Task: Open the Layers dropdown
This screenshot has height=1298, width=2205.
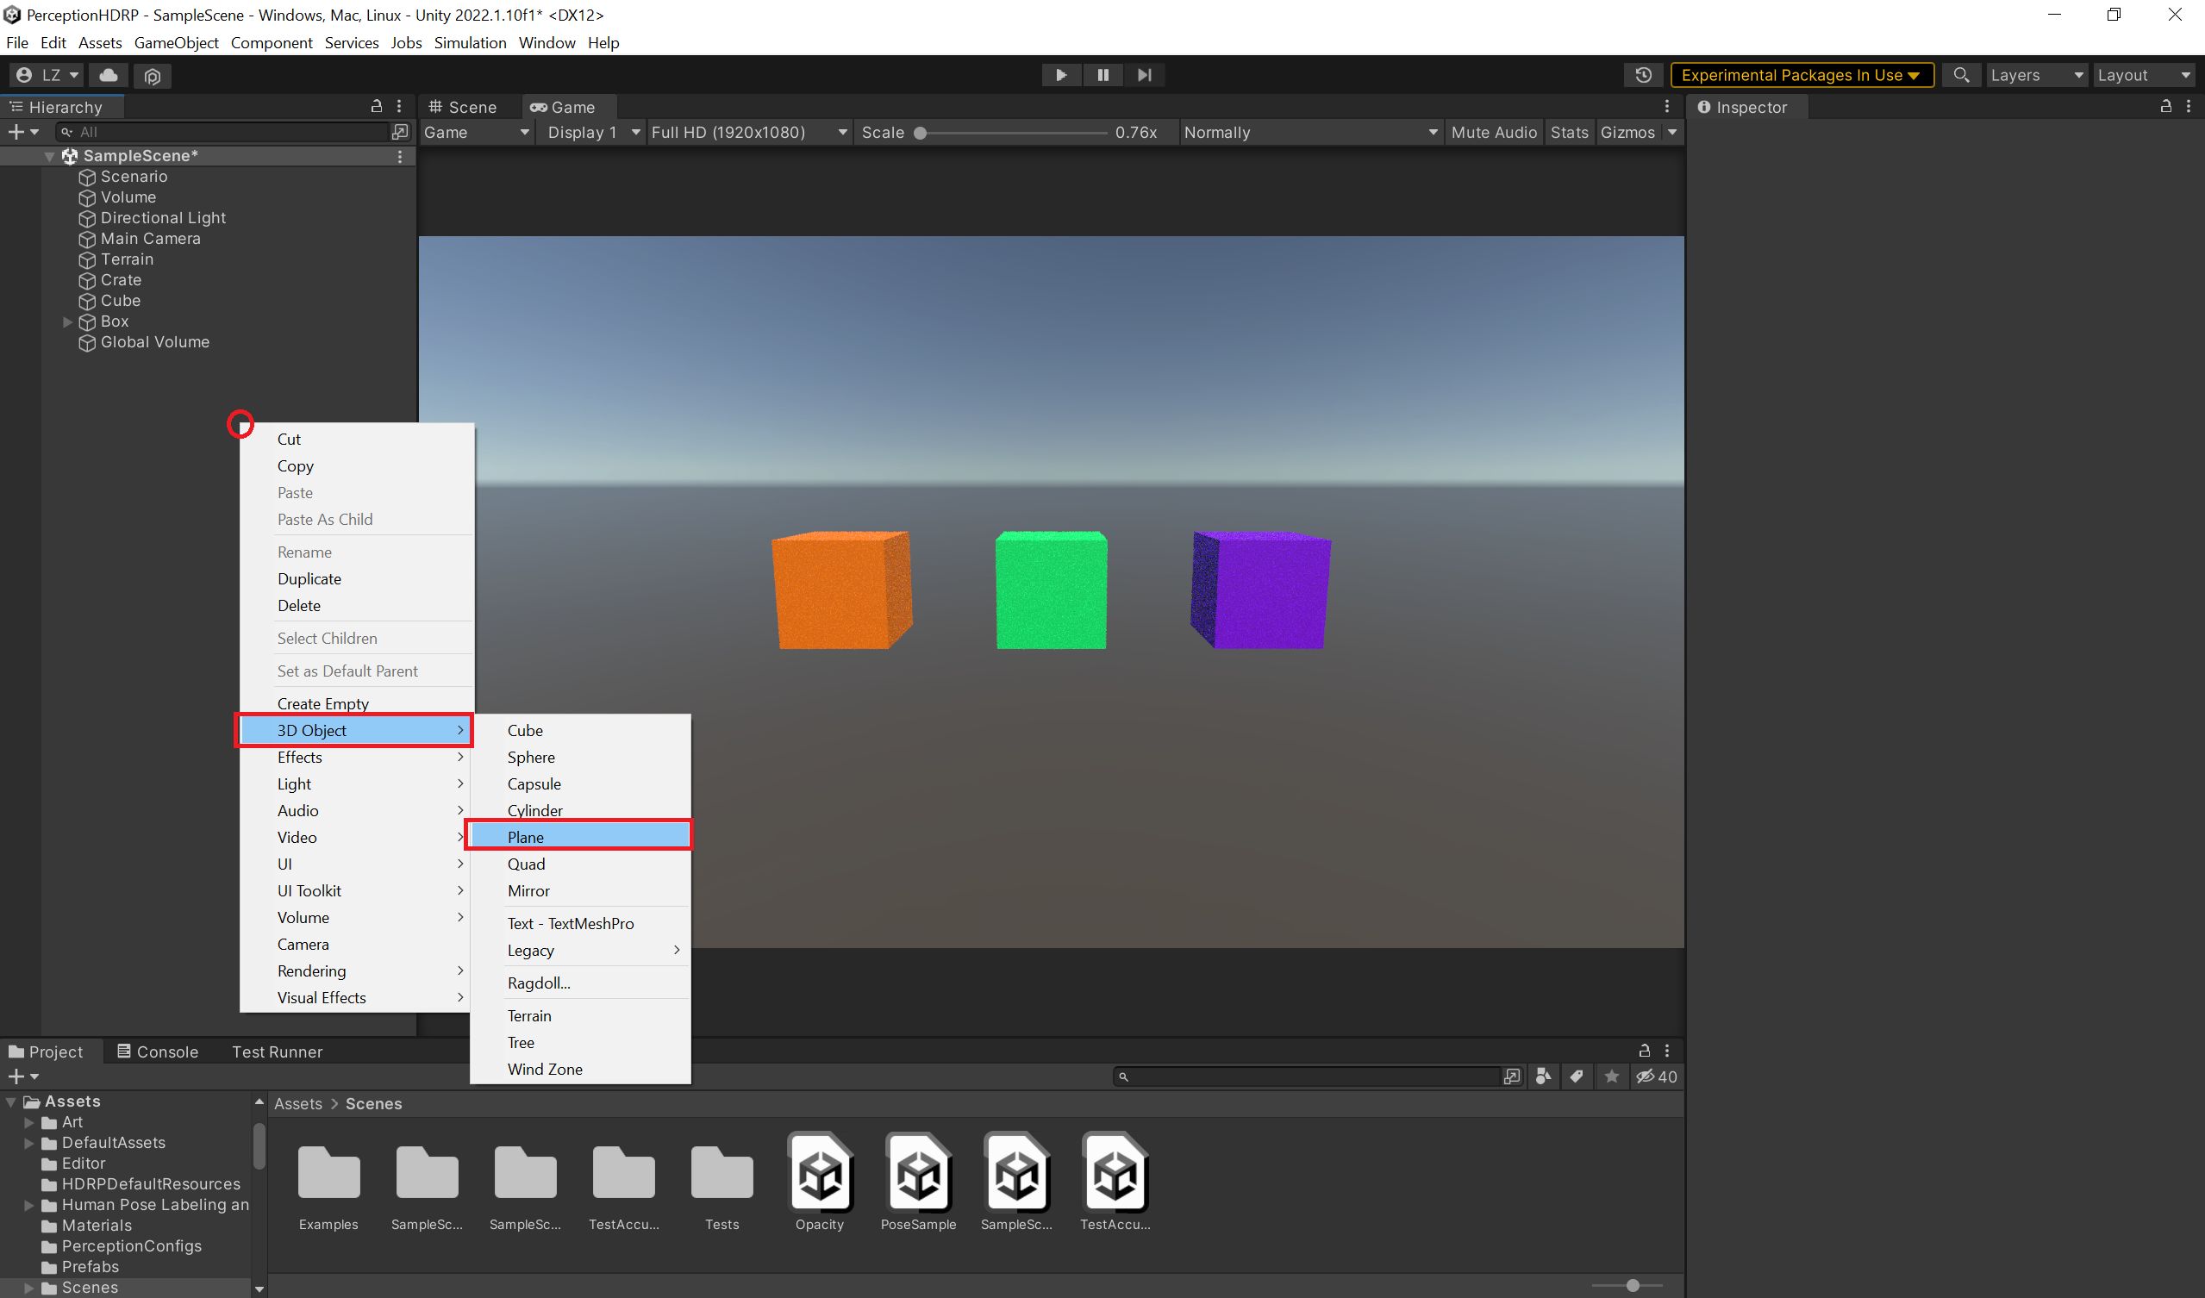Action: tap(2035, 75)
